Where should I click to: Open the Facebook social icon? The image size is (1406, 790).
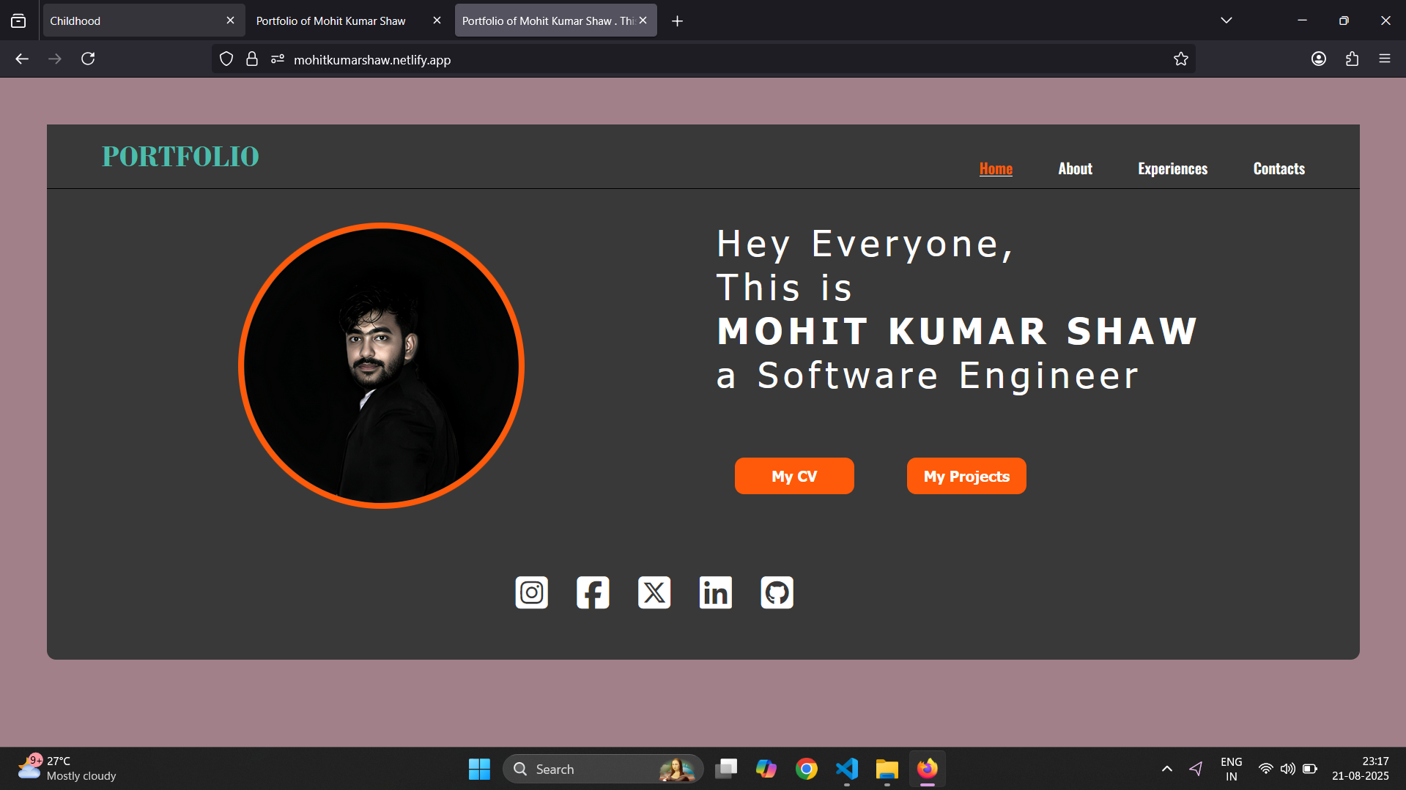click(593, 592)
